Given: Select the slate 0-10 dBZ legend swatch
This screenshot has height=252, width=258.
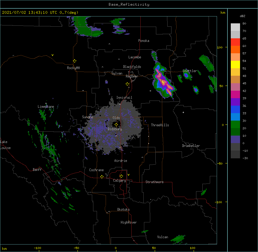Looking at the screenshot, I should click(235, 139).
